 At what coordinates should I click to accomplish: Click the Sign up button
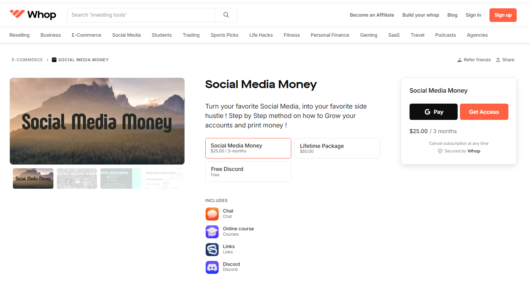[503, 15]
